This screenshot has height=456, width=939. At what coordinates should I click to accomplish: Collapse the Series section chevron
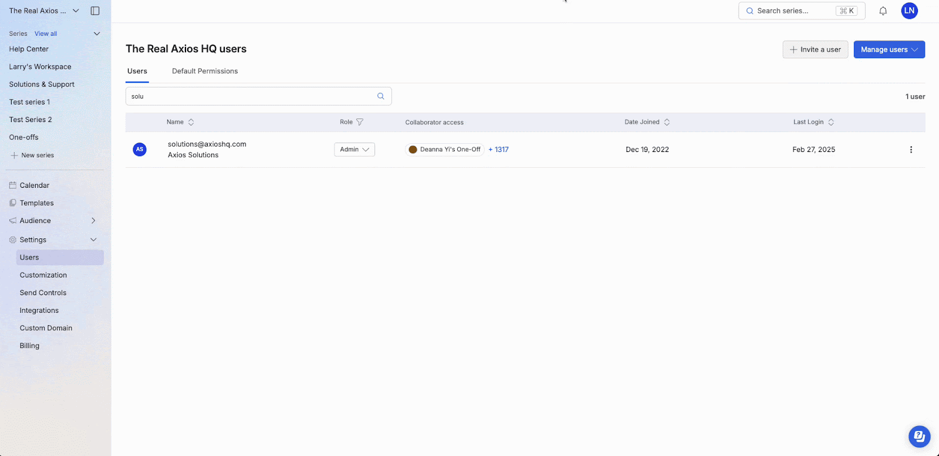97,33
